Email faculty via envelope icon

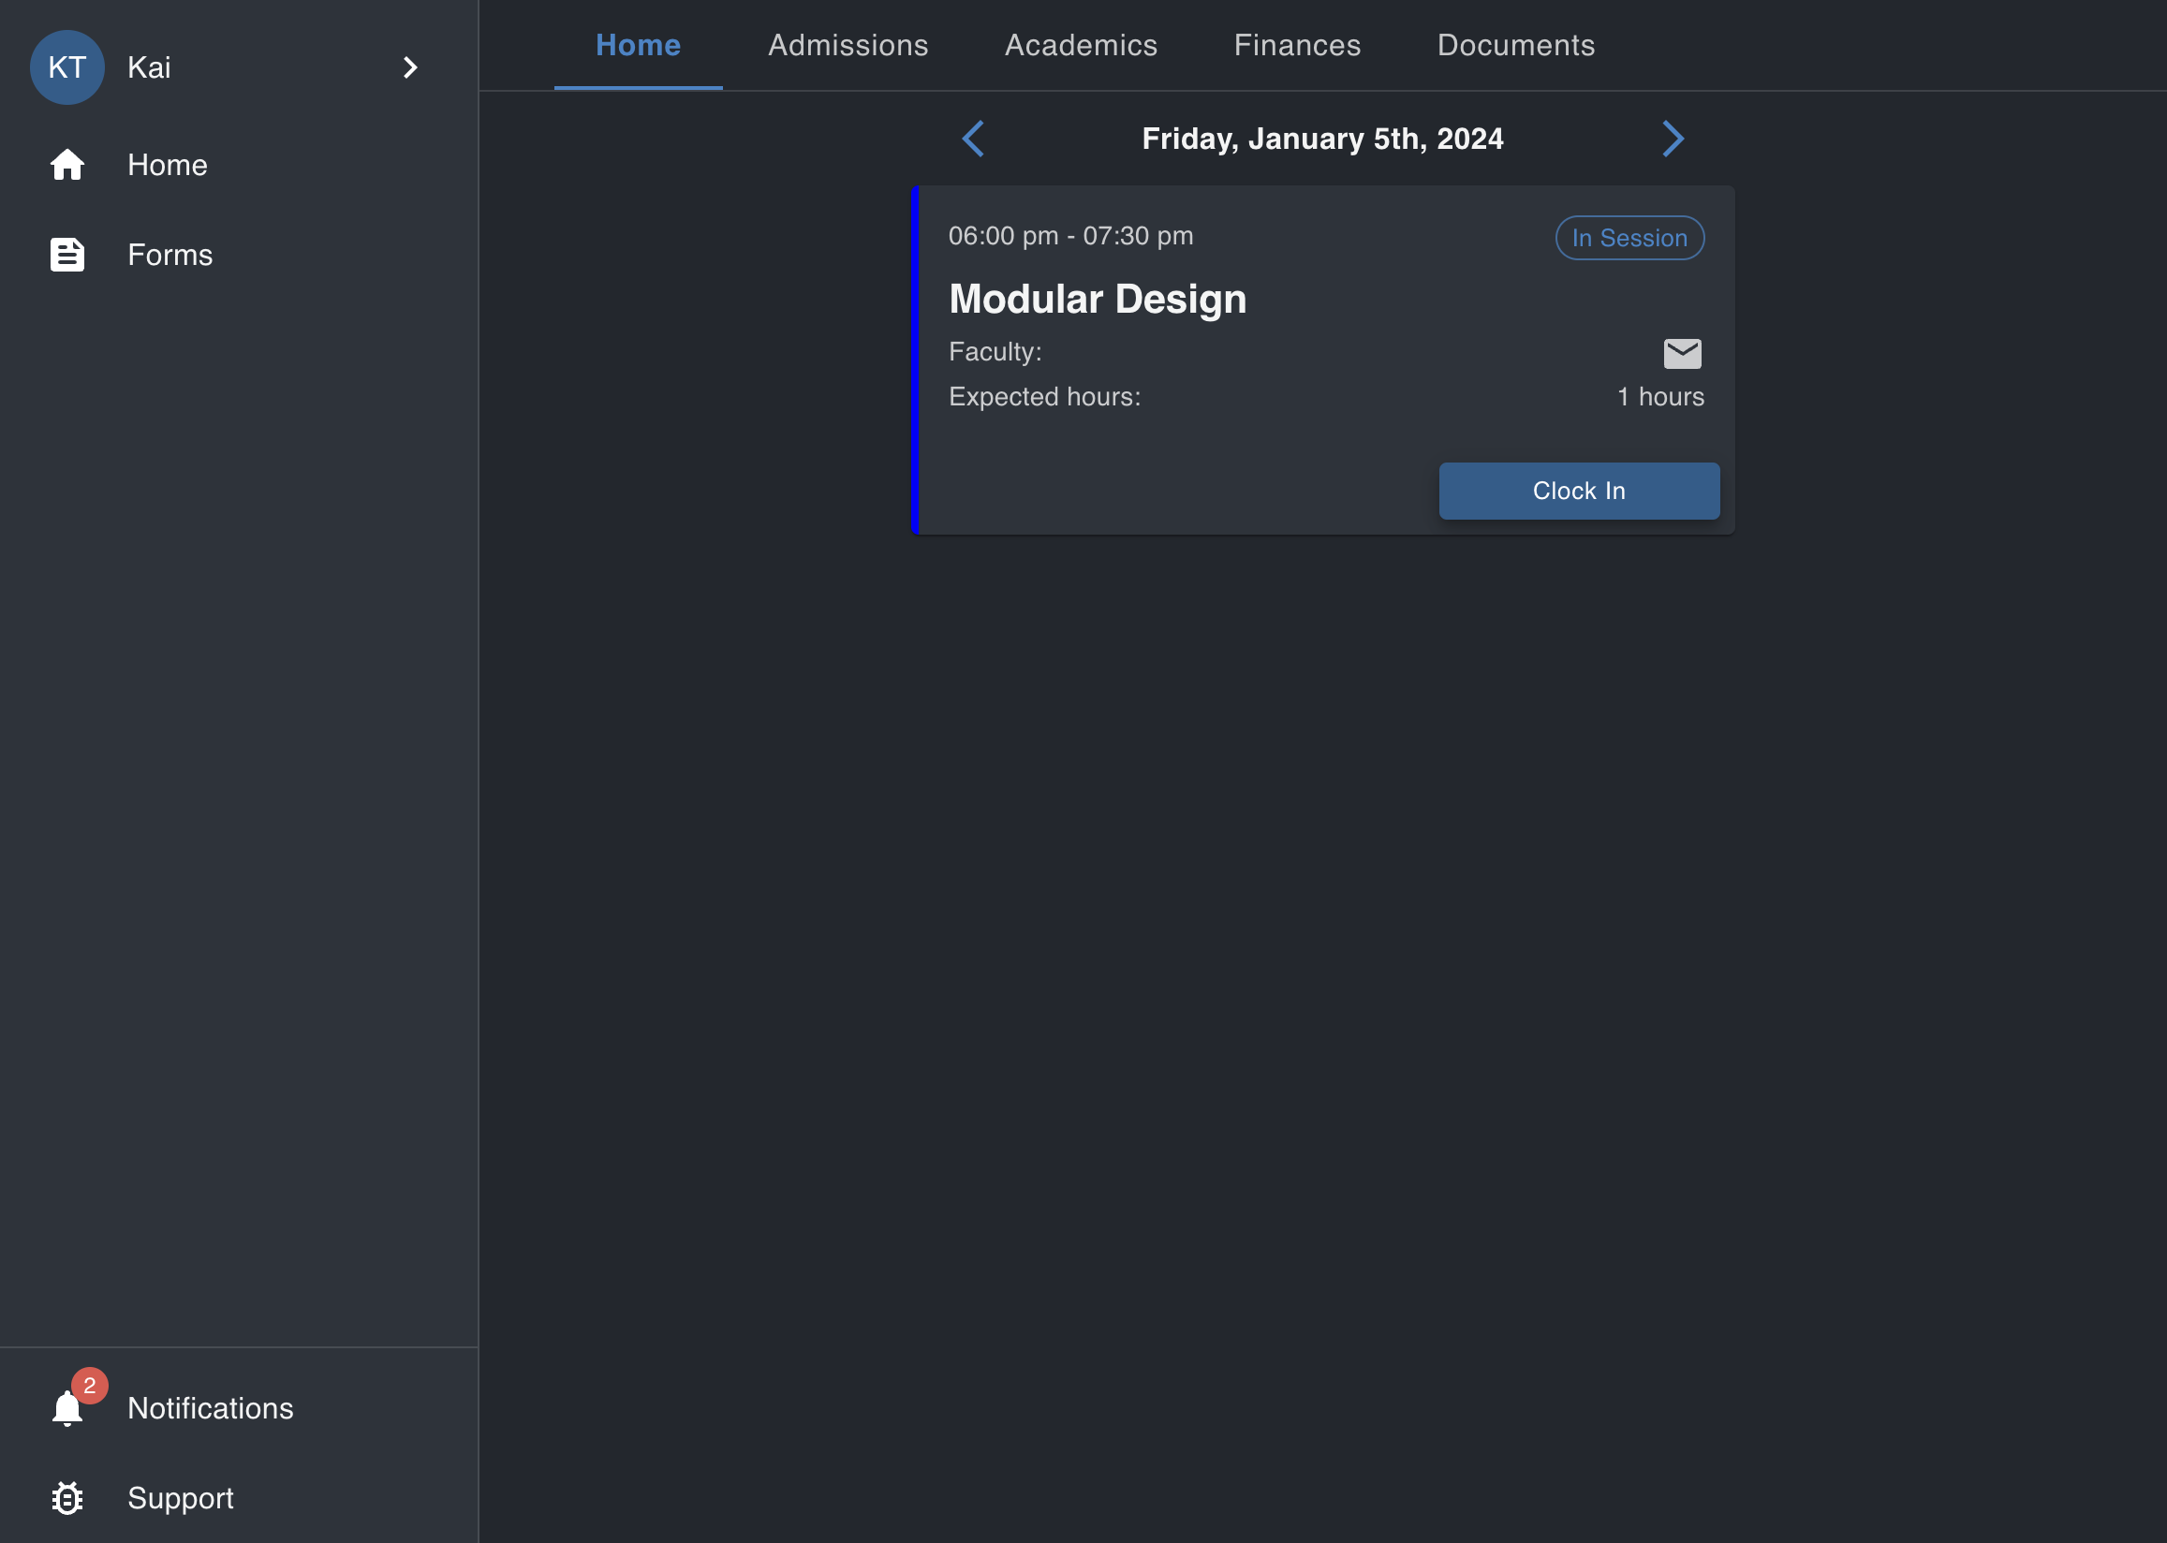[x=1682, y=353]
